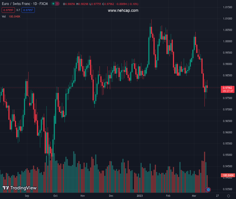Image resolution: width=236 pixels, height=199 pixels.
Task: Click the 1.00000 level on price scale
Action: pos(228,41)
